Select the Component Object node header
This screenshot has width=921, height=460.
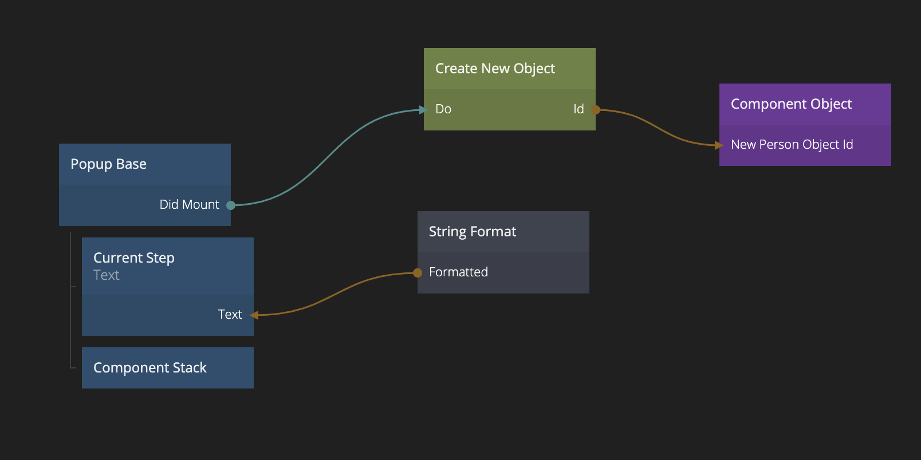(x=805, y=104)
